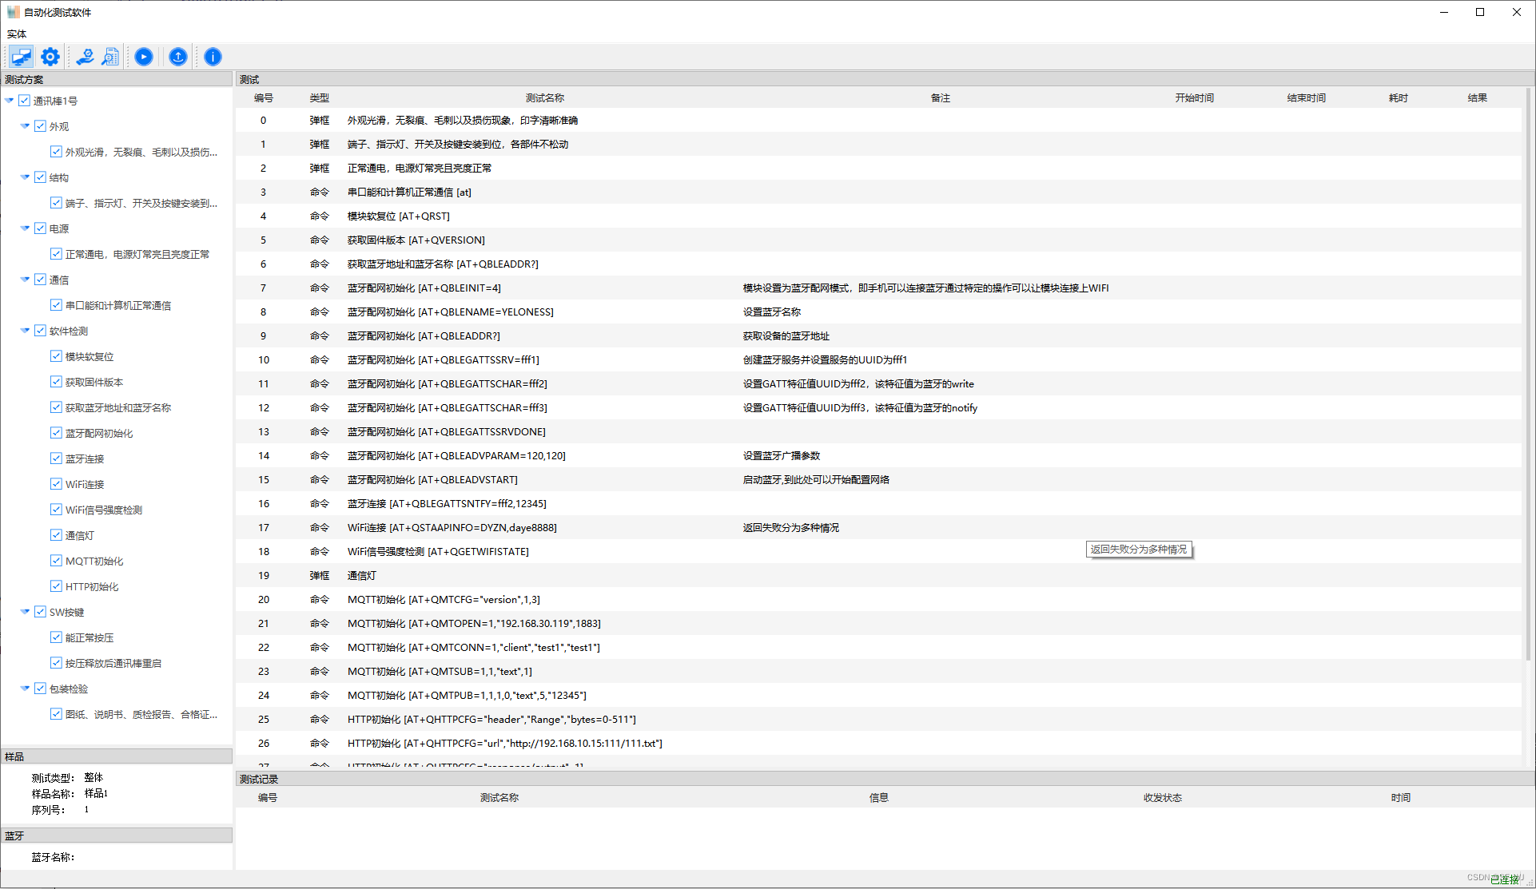Click the 测试名称 column header in test table
Screen dimensions: 1536x889
tap(545, 97)
